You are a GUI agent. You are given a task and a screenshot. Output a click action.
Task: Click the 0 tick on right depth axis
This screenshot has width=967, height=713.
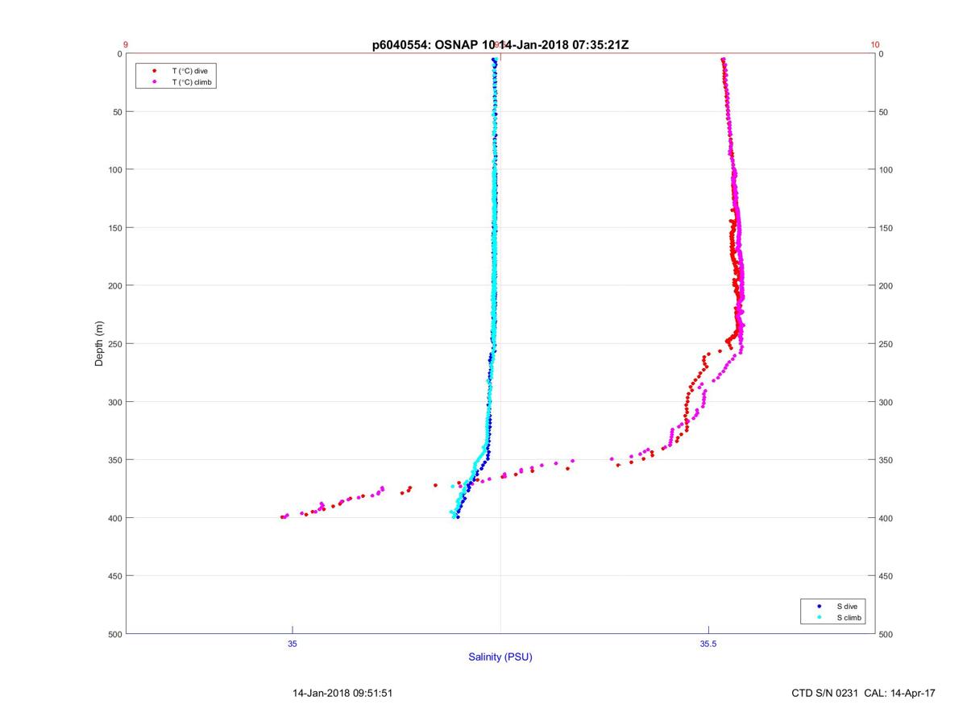coord(882,54)
